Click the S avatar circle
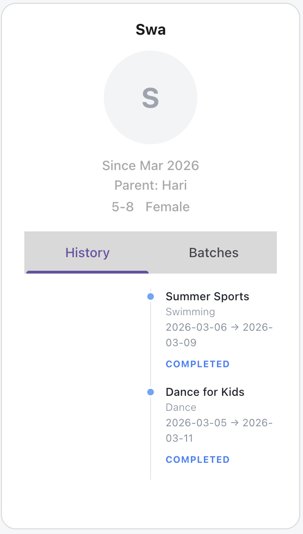 pos(150,97)
